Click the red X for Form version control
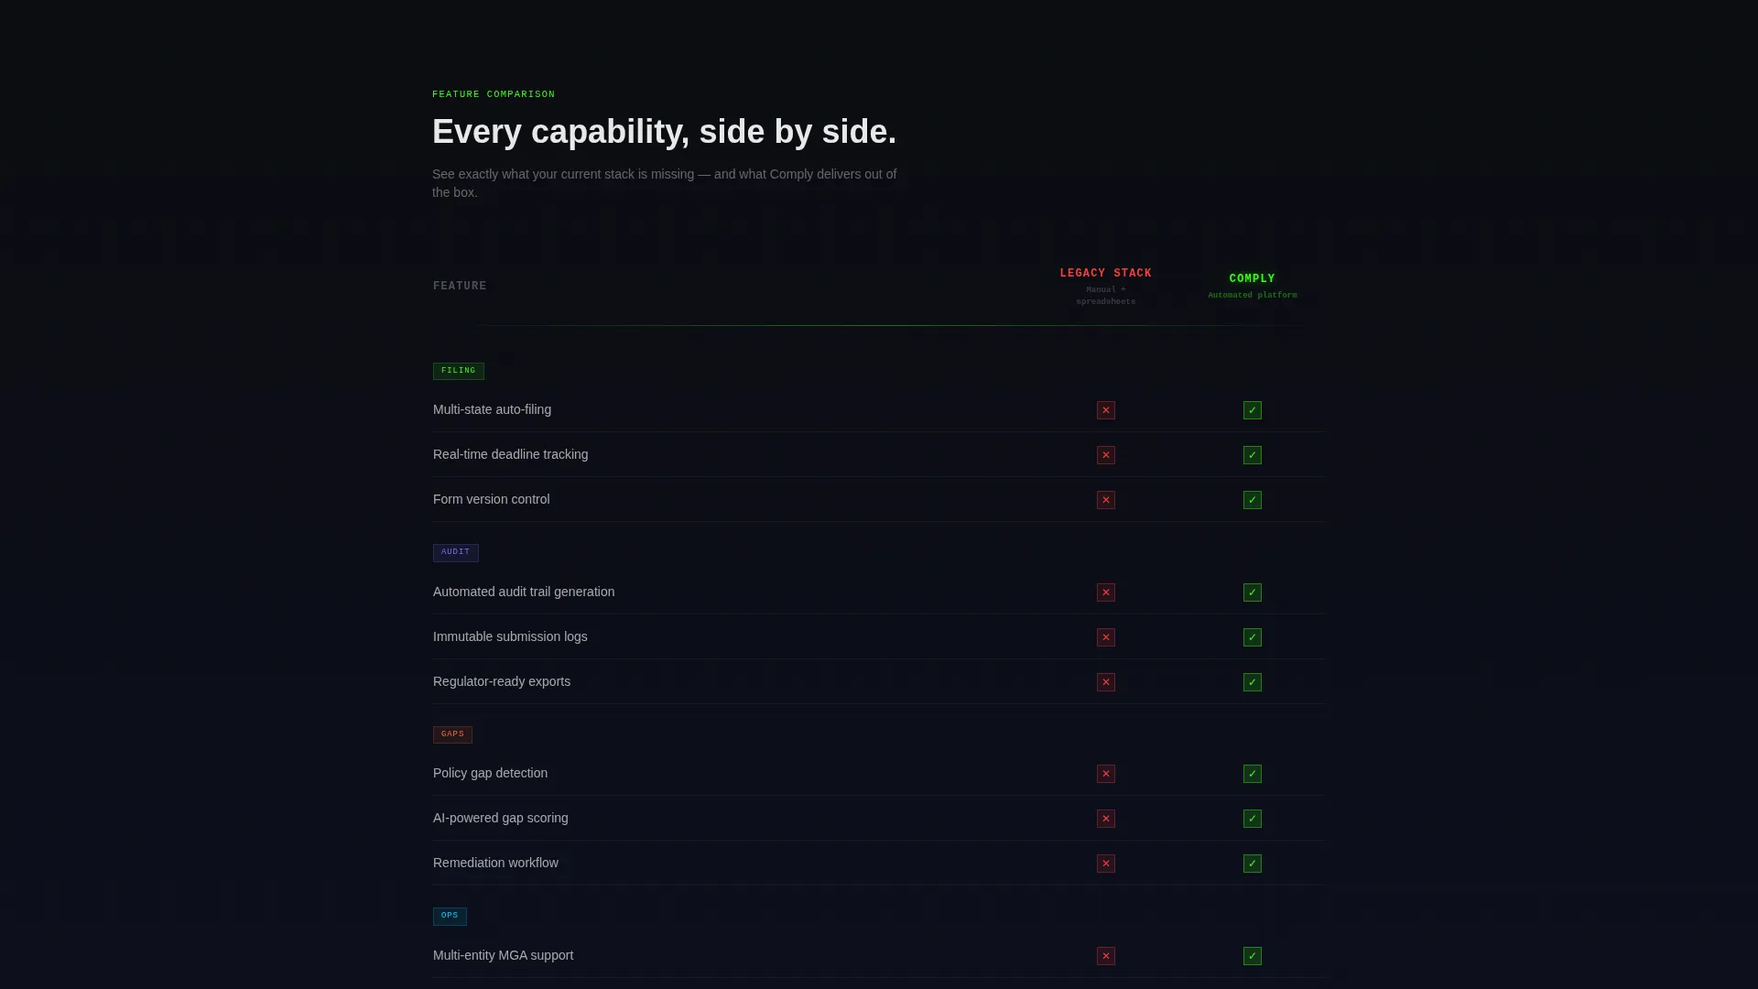The height and width of the screenshot is (989, 1758). point(1106,500)
